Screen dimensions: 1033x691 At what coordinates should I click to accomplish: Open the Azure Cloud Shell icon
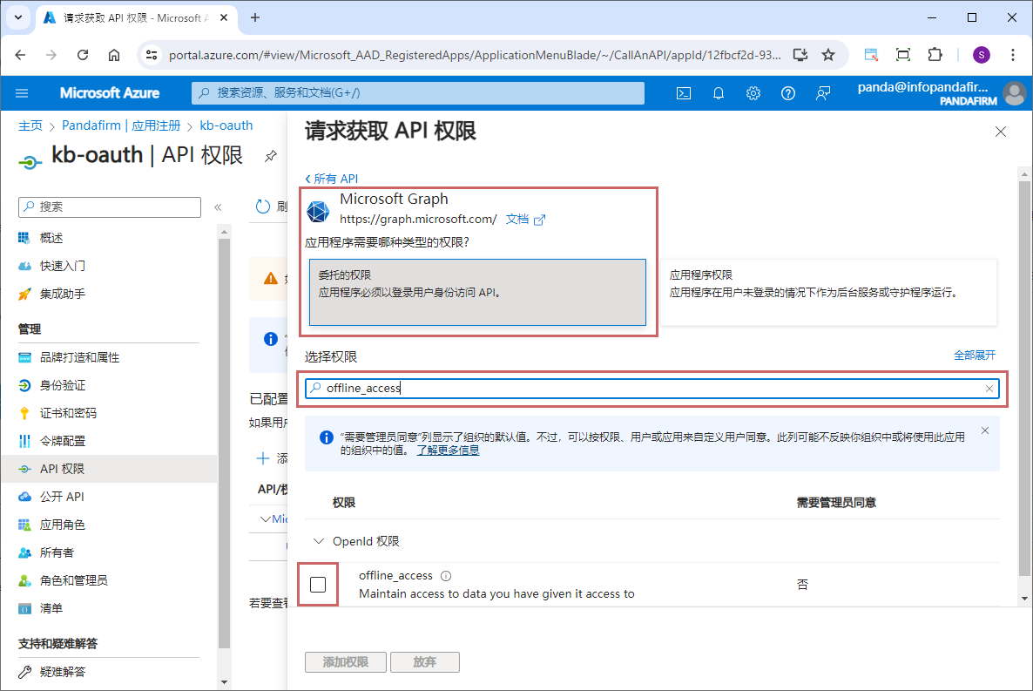(685, 93)
